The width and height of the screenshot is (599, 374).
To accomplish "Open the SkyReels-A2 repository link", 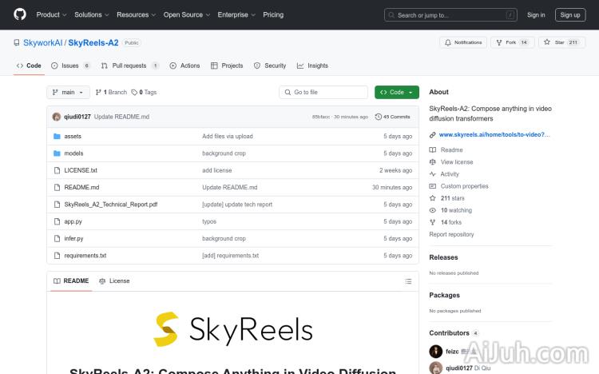I will coord(93,42).
